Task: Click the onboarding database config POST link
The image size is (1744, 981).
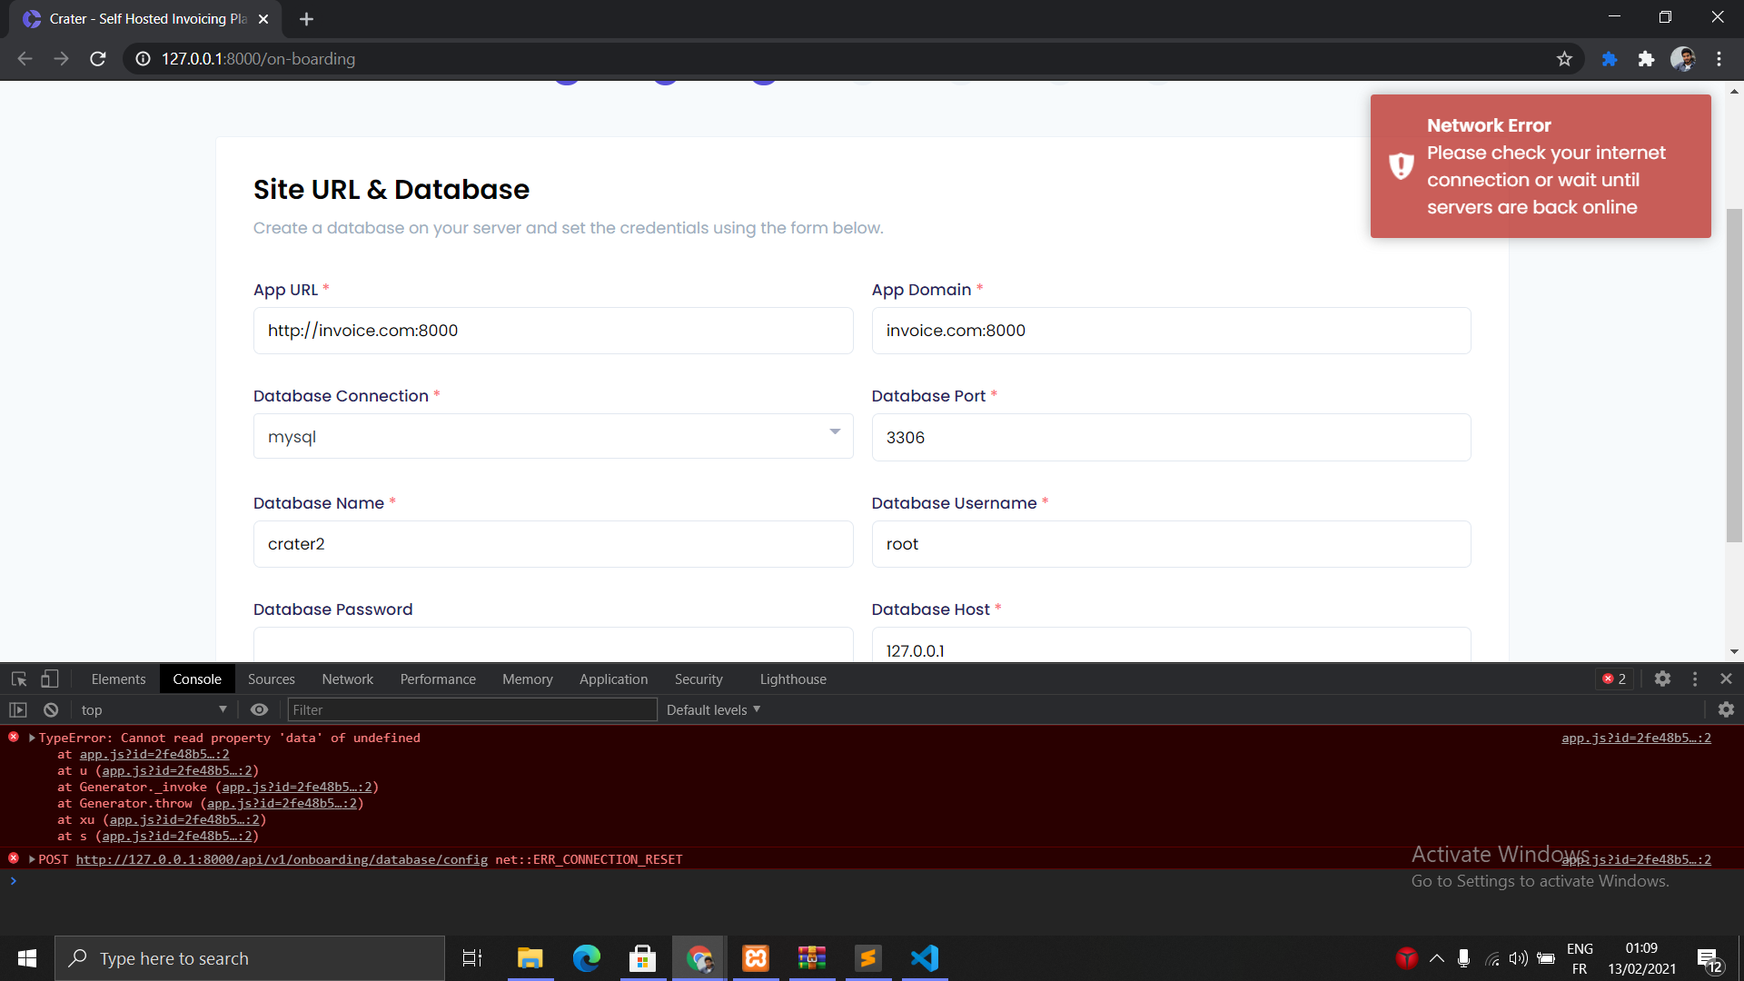Action: pos(282,859)
